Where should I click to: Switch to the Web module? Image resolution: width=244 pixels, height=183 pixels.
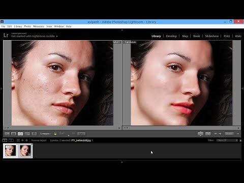[238, 36]
